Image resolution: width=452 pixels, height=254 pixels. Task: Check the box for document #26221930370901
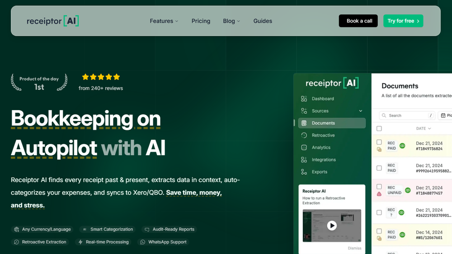pyautogui.click(x=379, y=212)
